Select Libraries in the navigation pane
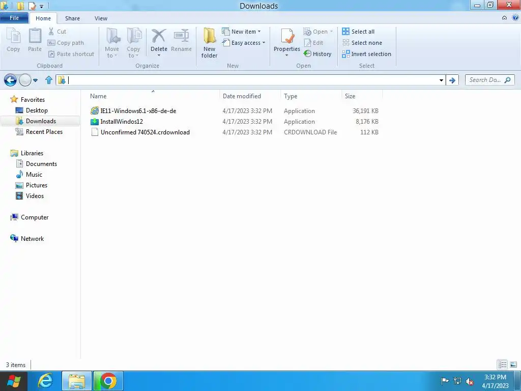521x391 pixels. click(32, 153)
